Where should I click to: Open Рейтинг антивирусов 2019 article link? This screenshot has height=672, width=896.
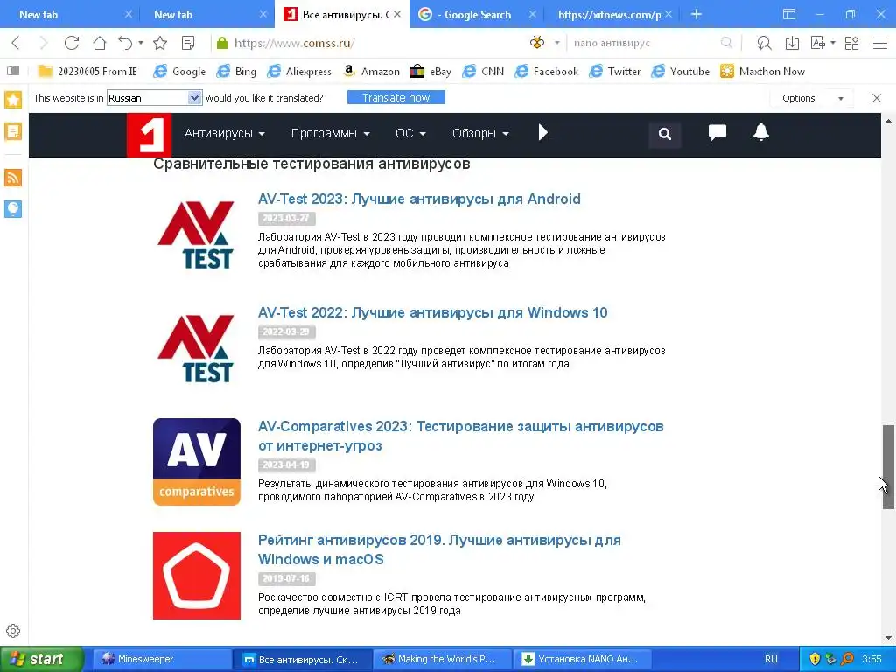[x=439, y=549]
